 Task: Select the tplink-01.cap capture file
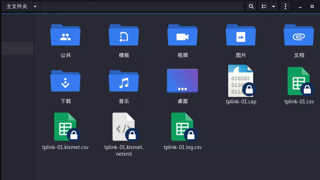pos(241,81)
